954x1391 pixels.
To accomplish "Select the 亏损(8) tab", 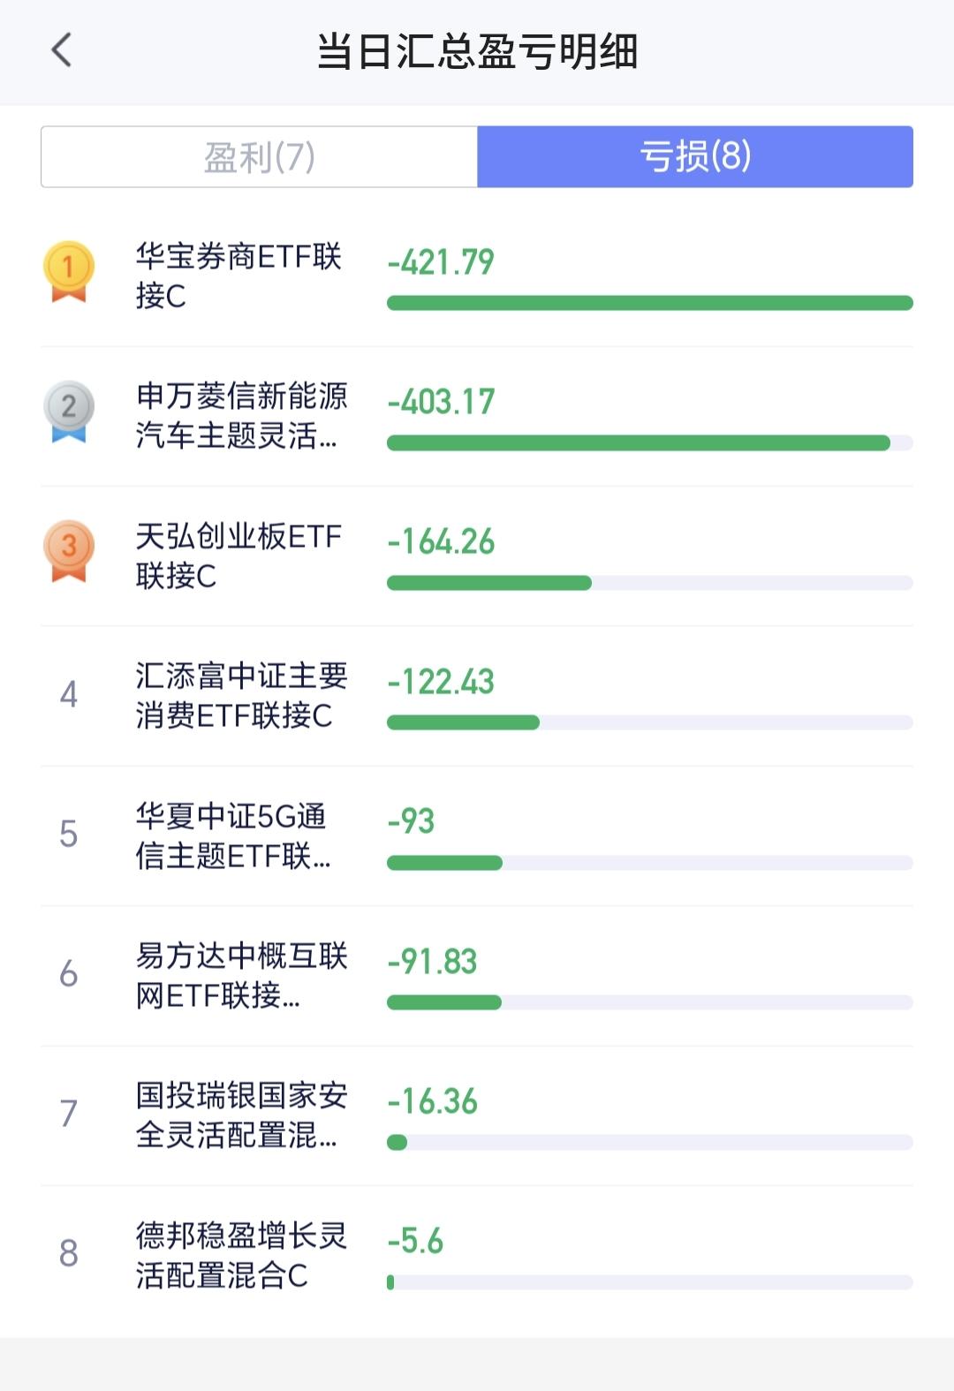I will pos(695,156).
